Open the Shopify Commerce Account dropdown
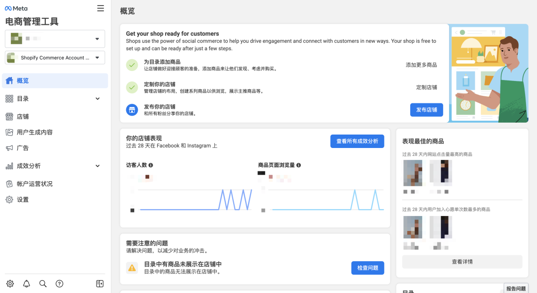This screenshot has height=293, width=537. [55, 57]
